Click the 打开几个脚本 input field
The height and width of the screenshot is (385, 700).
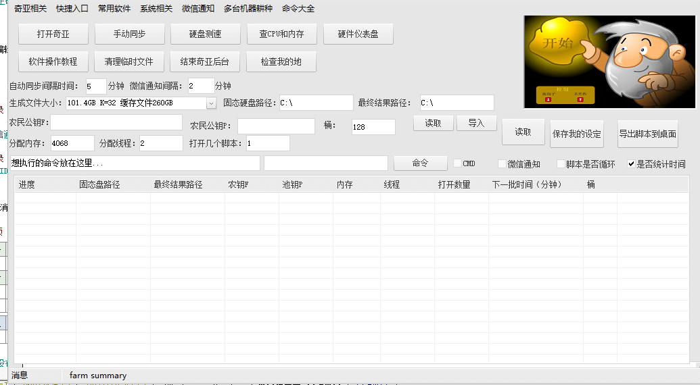point(268,143)
